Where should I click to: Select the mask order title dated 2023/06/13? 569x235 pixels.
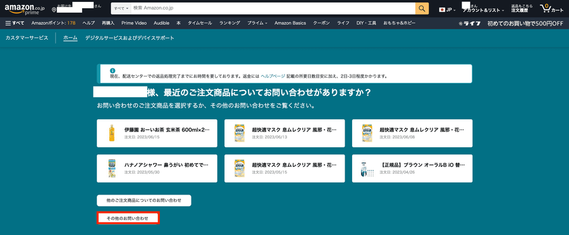click(x=294, y=130)
